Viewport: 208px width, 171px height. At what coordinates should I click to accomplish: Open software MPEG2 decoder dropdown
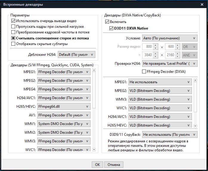(x=64, y=81)
